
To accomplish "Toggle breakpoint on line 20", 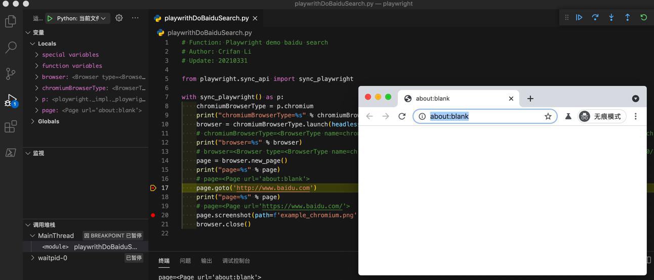I will coord(153,215).
